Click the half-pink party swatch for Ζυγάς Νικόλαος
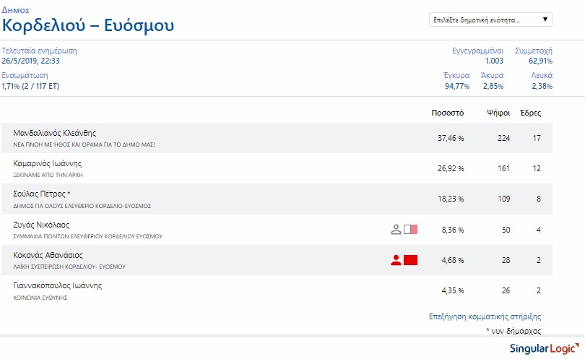This screenshot has width=585, height=359. tap(410, 229)
